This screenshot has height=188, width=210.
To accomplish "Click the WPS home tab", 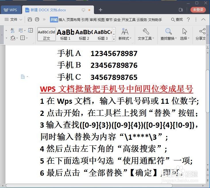I will (x=11, y=10).
